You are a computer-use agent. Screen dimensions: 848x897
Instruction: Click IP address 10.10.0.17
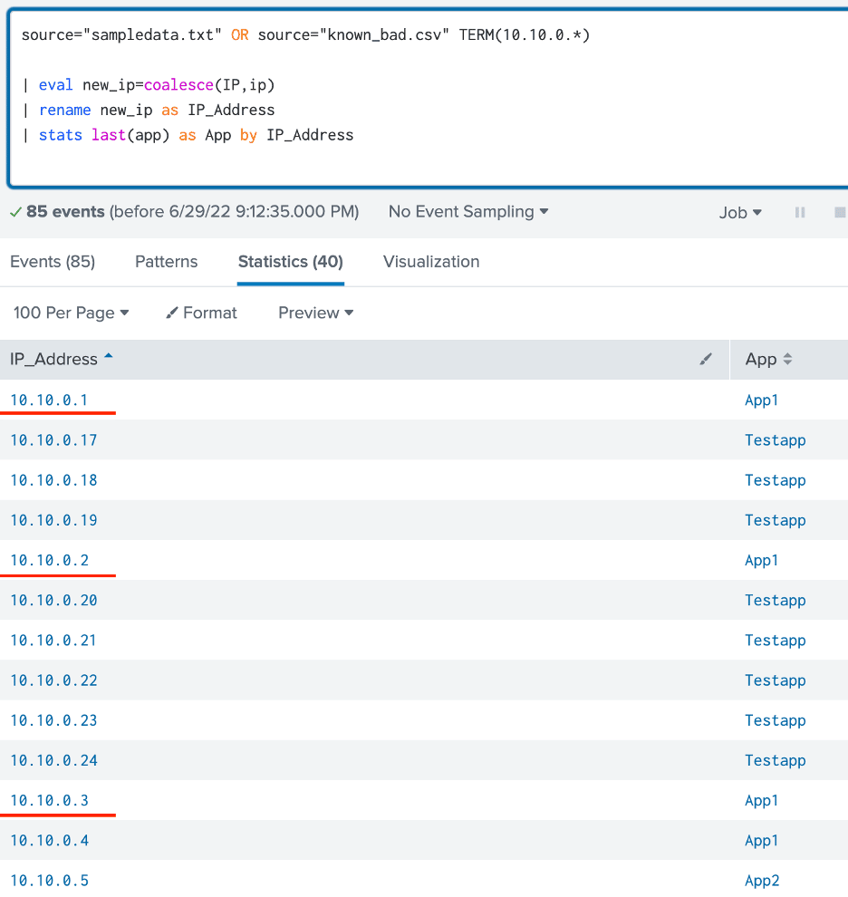click(x=53, y=440)
